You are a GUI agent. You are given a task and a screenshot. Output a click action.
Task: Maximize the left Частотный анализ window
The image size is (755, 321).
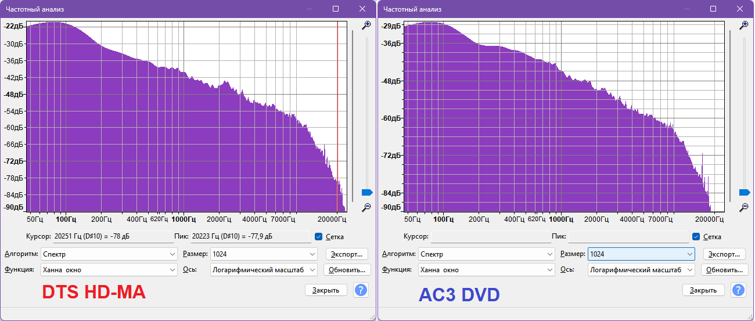(x=336, y=9)
